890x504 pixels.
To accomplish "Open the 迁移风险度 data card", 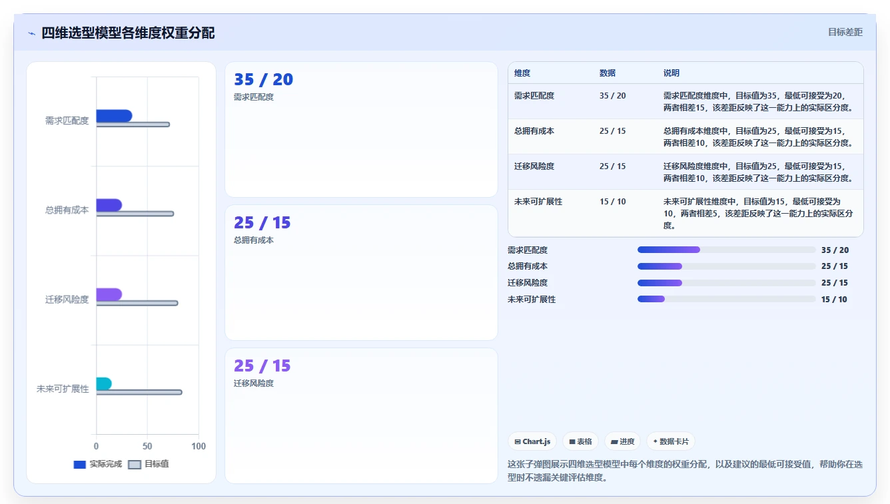I will [x=361, y=415].
